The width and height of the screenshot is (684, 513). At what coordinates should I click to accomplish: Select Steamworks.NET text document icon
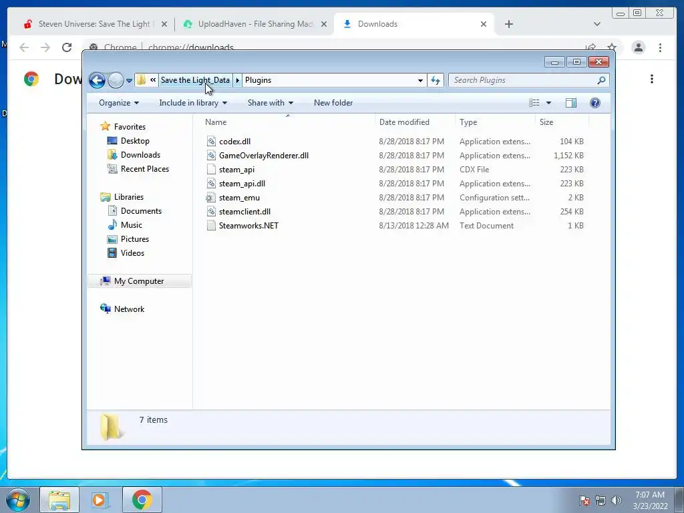211,226
